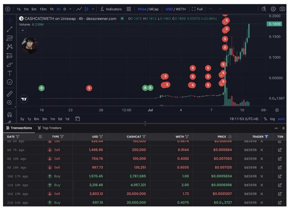
Task: Open the compare or add symbol plus icon
Action: [x=8, y=9]
